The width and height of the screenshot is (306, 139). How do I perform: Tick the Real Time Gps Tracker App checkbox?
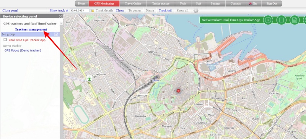click(x=5, y=40)
